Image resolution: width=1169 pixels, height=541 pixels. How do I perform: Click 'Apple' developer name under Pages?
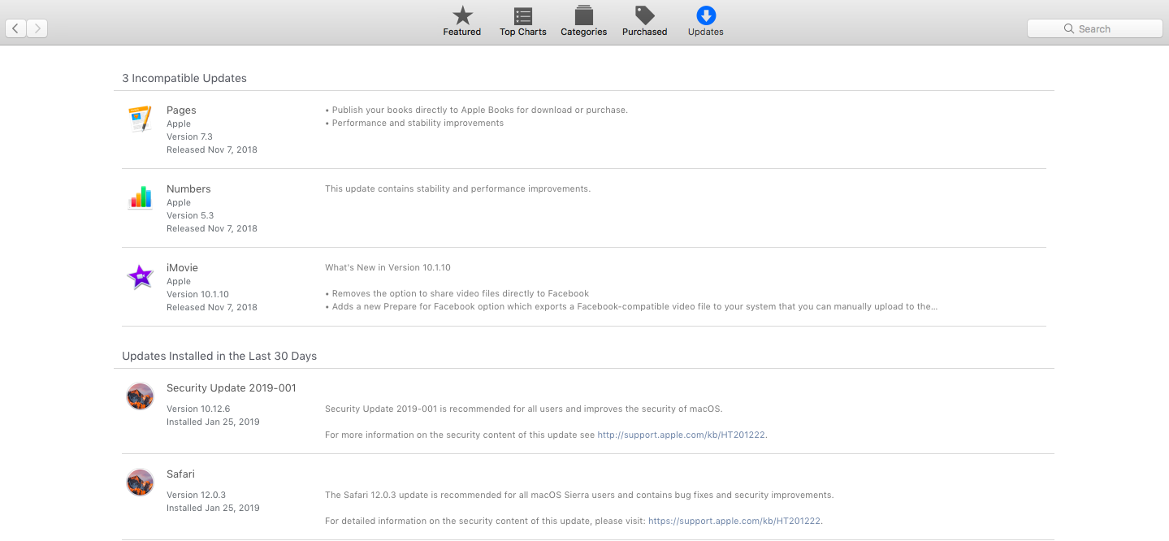179,123
